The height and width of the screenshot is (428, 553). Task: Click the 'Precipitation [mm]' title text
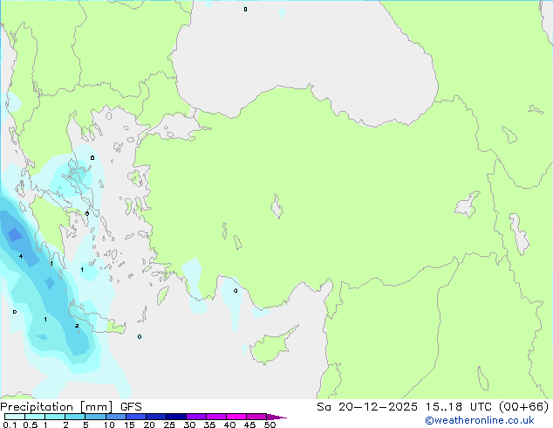pos(57,407)
